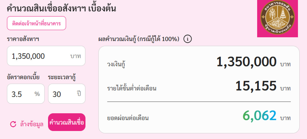Click the minimum monthly income value 15,155
Screen dimensions: 307x139
pyautogui.click(x=256, y=86)
